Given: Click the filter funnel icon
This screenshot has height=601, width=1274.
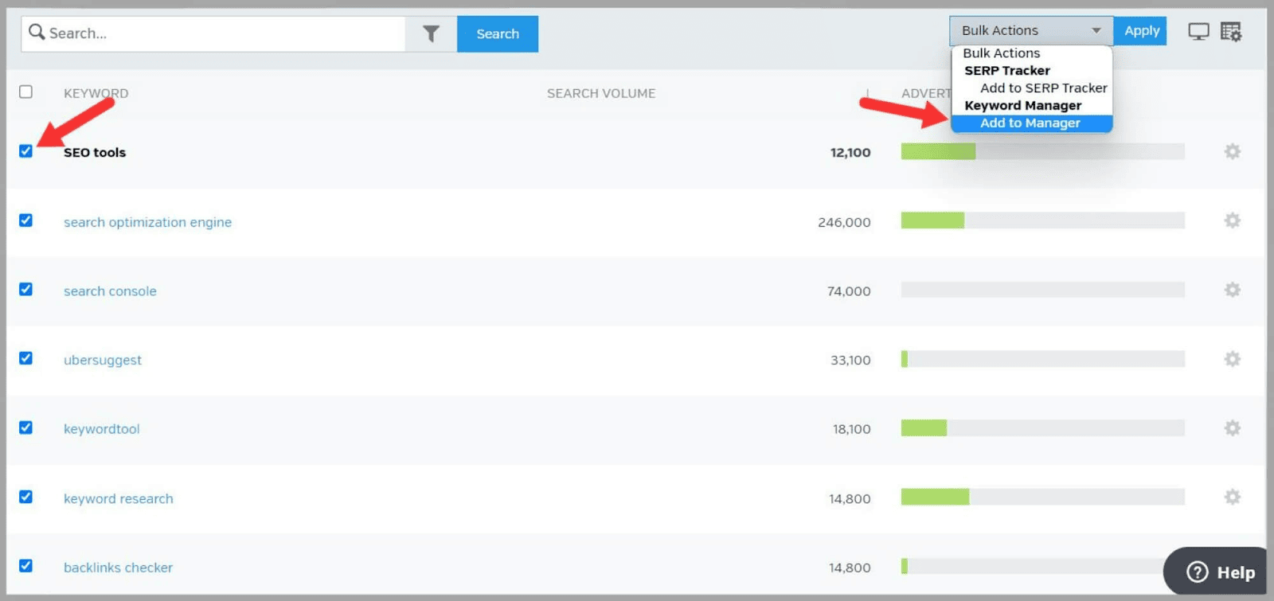Looking at the screenshot, I should tap(431, 33).
